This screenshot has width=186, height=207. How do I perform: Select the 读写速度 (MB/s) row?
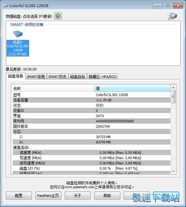point(91,163)
